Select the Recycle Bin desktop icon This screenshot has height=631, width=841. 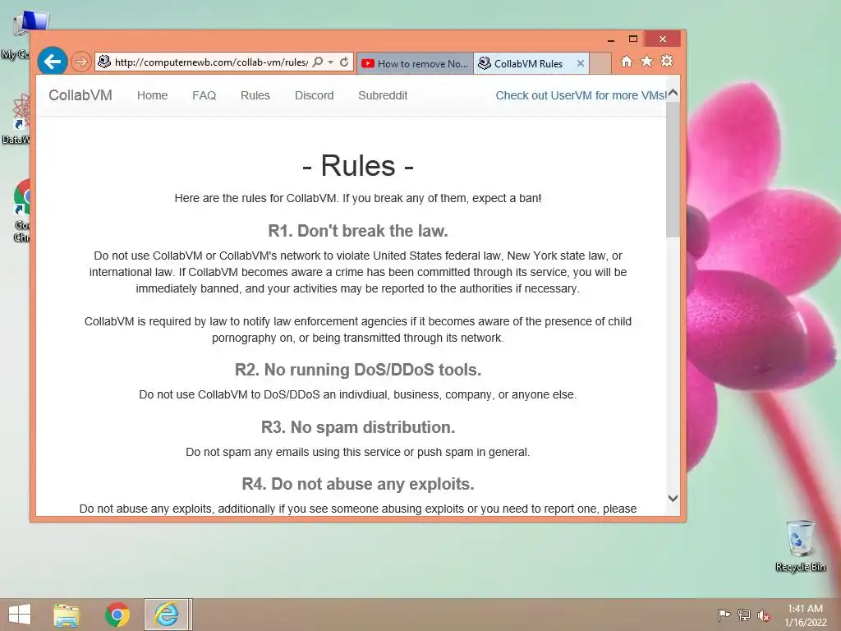click(x=800, y=546)
